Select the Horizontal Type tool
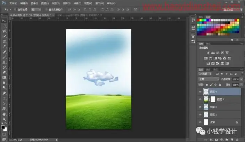Image resolution: width=245 pixels, height=142 pixels. click(x=4, y=98)
